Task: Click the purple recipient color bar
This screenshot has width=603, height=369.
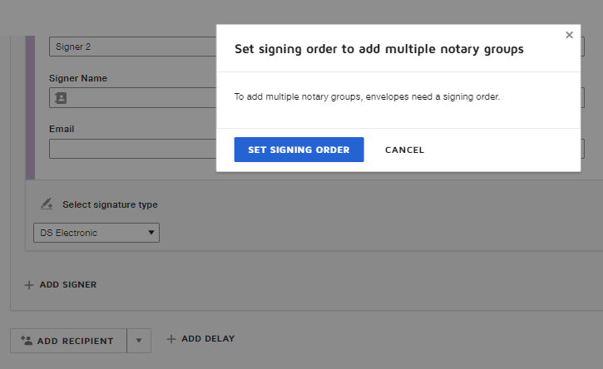Action: tap(31, 108)
